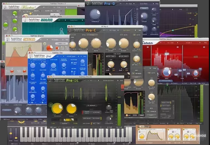Screen dimensions: 210x145
Task: Click the Pro-C Ratio knob
Action: 96,43
